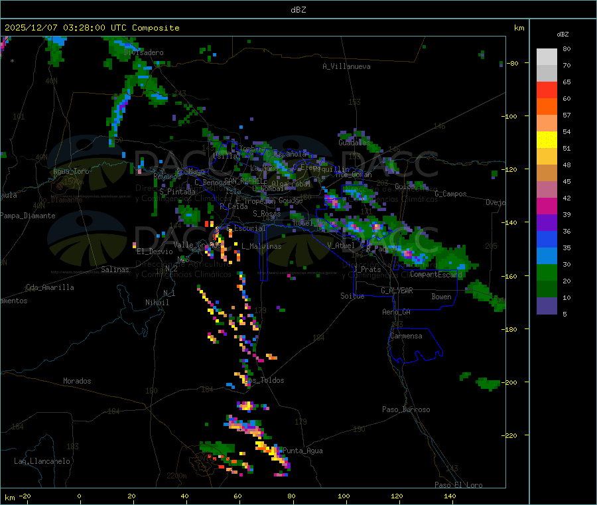
Task: Click the timestamp '2025/12/07 03:28:00 UTC Composite'
Action: (x=92, y=28)
